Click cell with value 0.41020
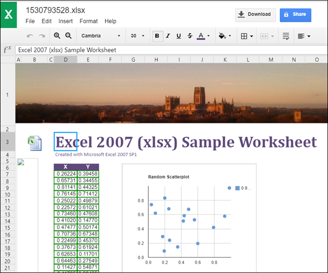This screenshot has width=328, height=273. coord(66,221)
